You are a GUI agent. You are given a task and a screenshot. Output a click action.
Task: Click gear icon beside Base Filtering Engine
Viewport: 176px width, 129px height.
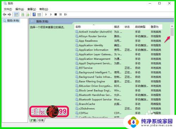pyautogui.click(x=77, y=81)
